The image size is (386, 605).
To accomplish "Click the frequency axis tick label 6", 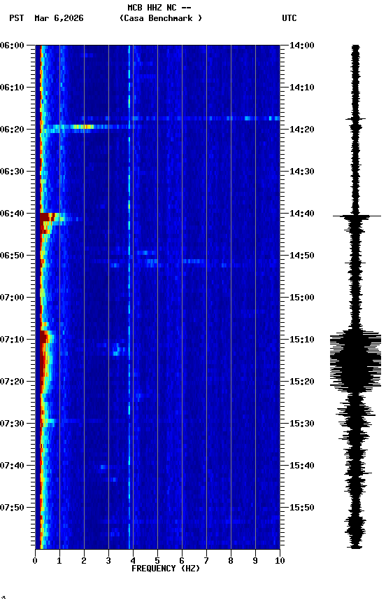I will coord(182,561).
